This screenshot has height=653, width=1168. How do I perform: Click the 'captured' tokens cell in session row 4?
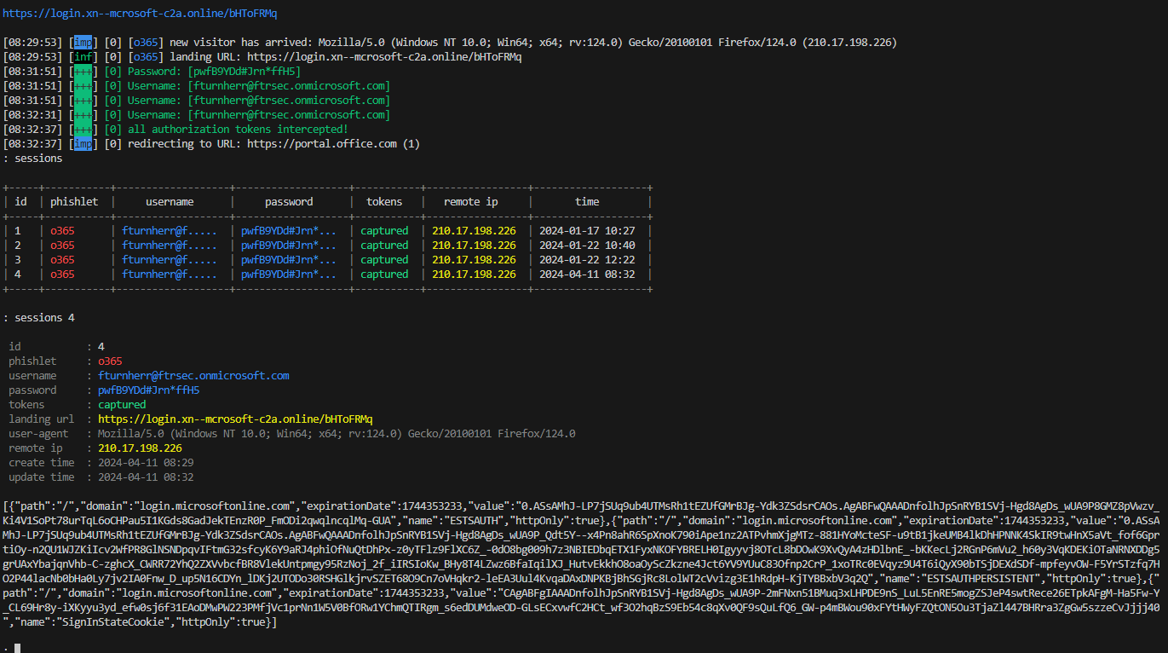384,274
